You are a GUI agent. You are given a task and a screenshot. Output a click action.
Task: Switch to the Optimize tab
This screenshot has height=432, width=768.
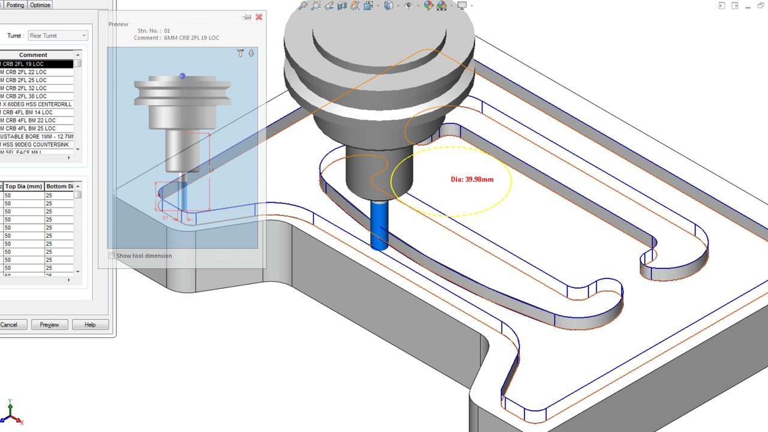click(x=40, y=5)
